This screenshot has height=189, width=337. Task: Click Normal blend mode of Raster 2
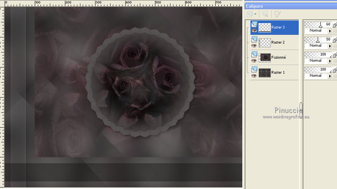coord(315,46)
